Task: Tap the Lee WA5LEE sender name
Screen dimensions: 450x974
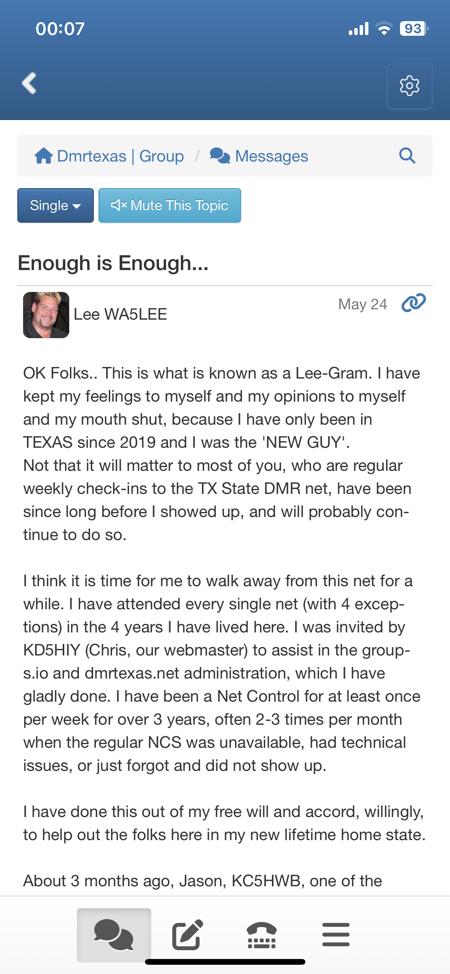Action: point(120,314)
